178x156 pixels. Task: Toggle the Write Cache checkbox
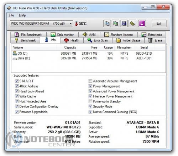(17, 96)
